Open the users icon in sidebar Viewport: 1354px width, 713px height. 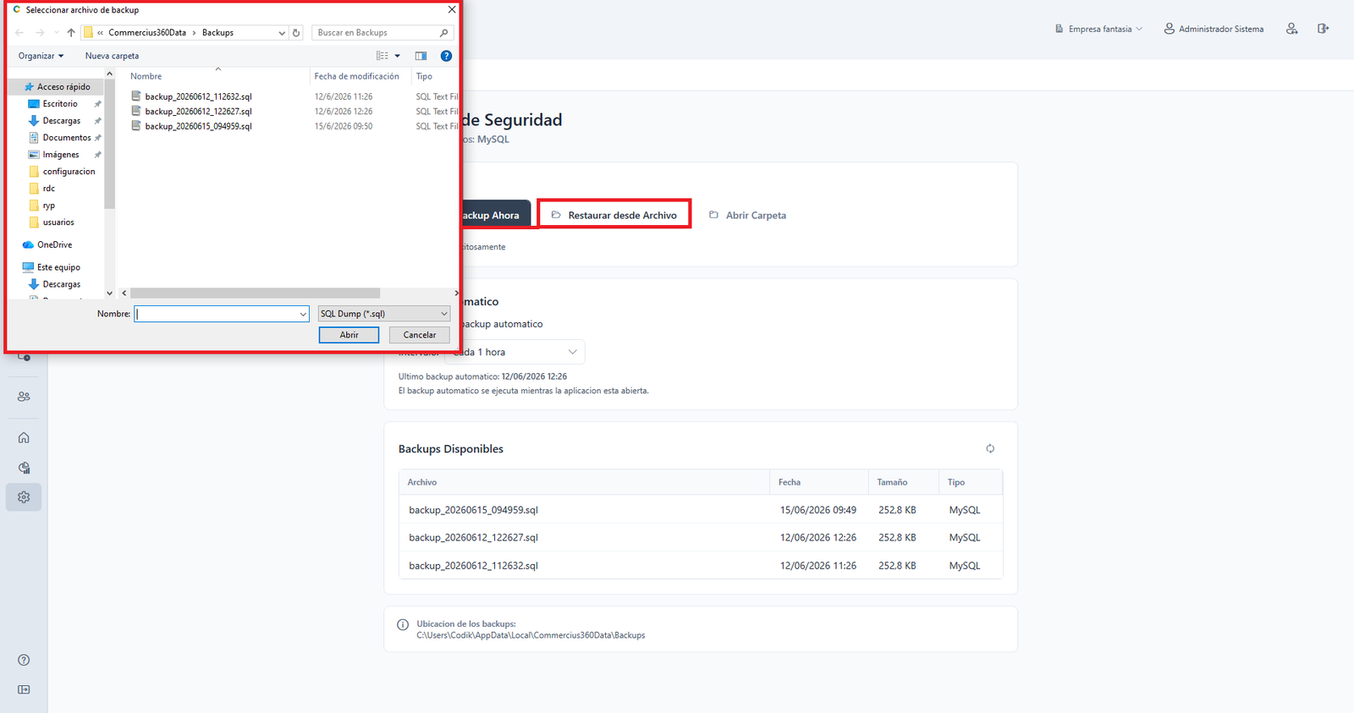click(x=24, y=396)
